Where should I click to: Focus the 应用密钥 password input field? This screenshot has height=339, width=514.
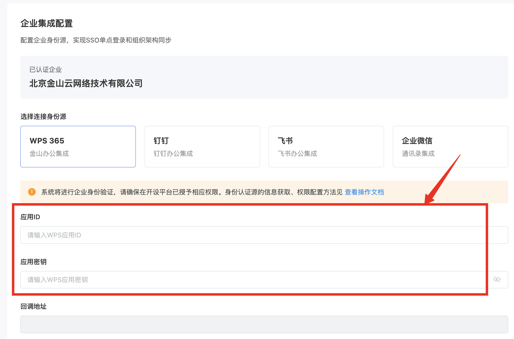coord(264,280)
